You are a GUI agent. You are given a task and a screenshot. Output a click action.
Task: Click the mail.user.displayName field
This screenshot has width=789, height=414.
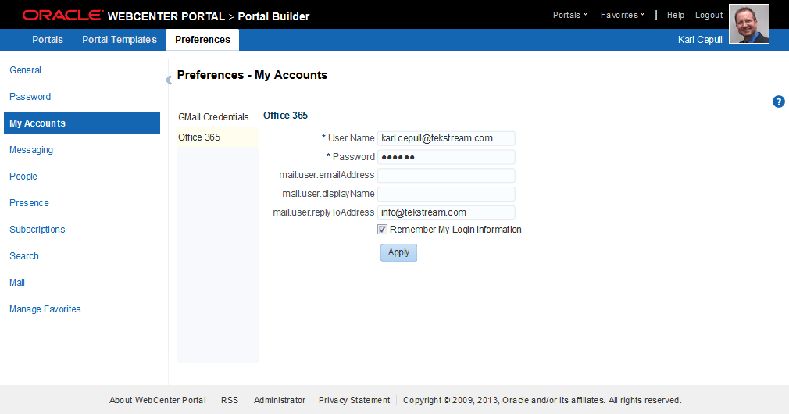pyautogui.click(x=446, y=195)
